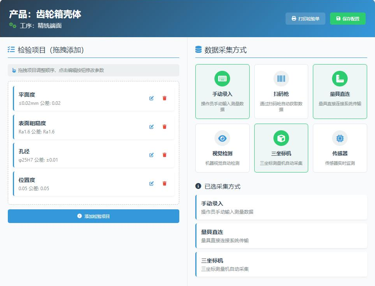Screen dimensions: 375x286
Task: Deselect the 手动录入 collection method card
Action: [x=222, y=91]
